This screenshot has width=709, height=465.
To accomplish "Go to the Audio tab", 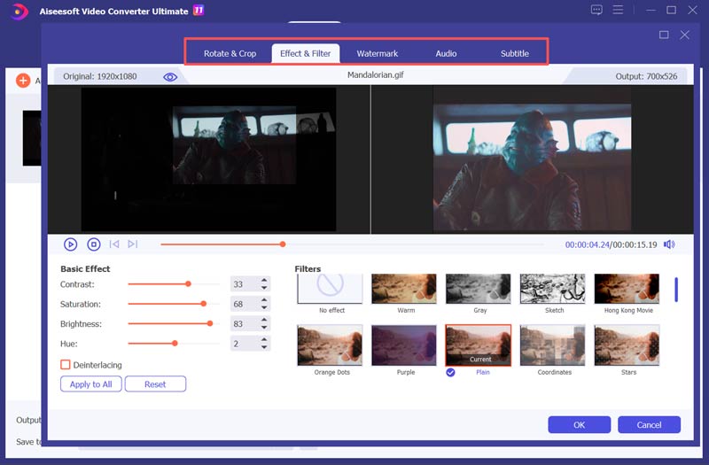I will 446,53.
